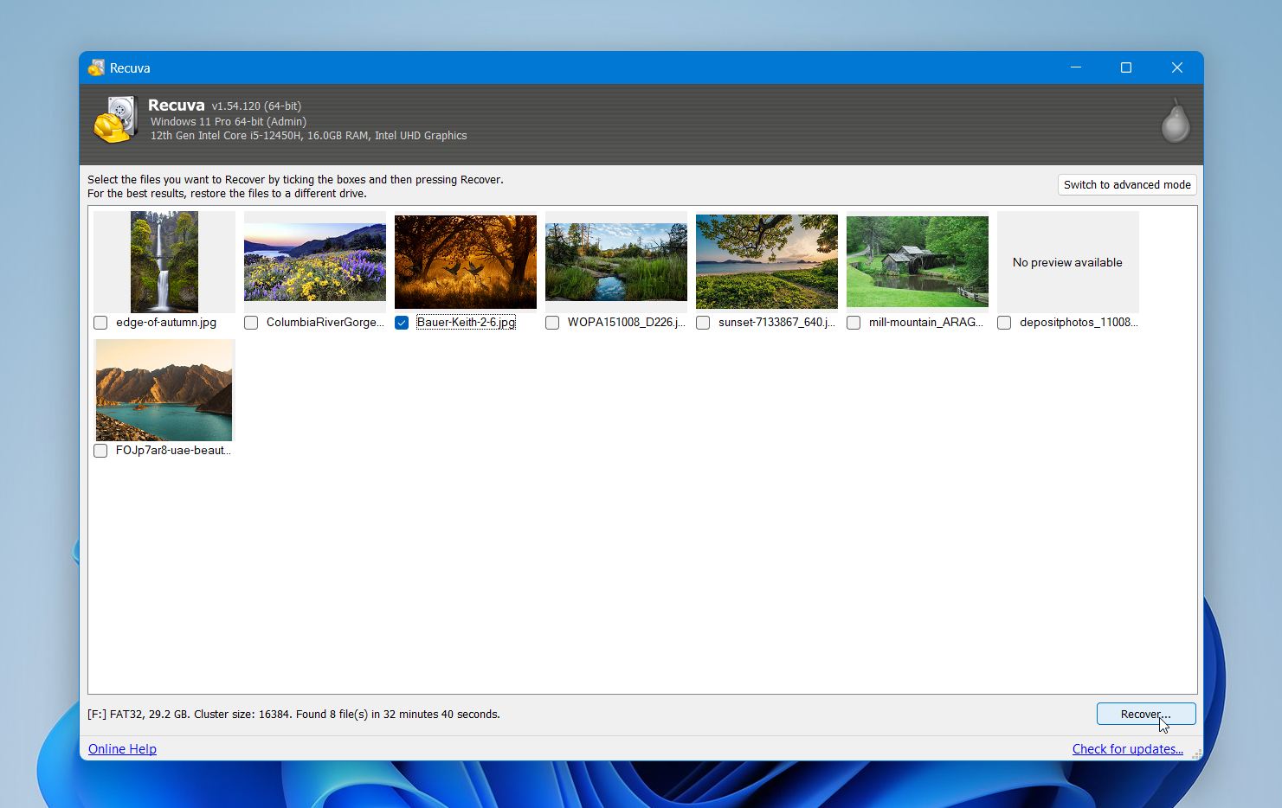Click the No preview available placeholder
This screenshot has height=808, width=1282.
[1067, 261]
